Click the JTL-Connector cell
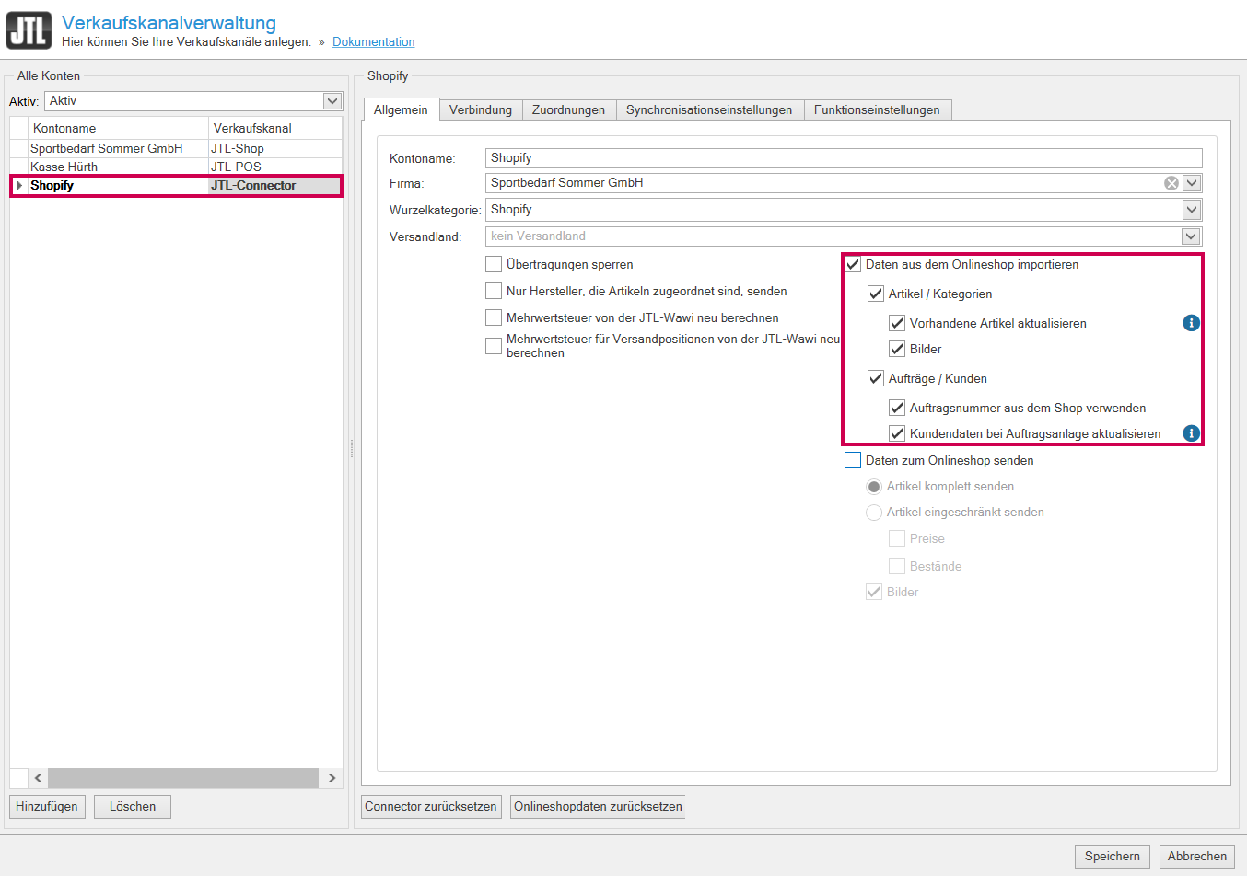Viewport: 1247px width, 876px height. pos(275,185)
